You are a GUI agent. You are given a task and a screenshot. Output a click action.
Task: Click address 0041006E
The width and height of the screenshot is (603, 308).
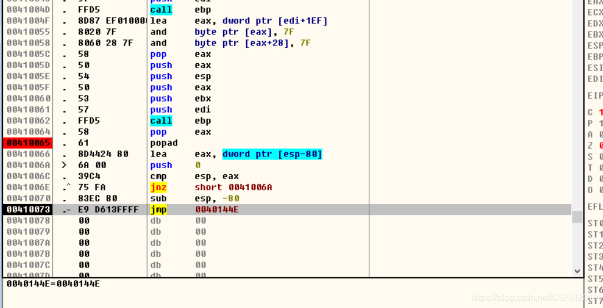28,187
